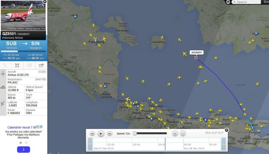
Task: Click the playback speed slider handle
Action: pos(135,133)
